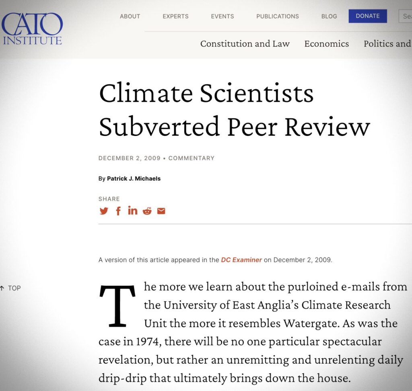Screen dimensions: 412x391
Task: Share article on Reddit
Action: coord(147,211)
